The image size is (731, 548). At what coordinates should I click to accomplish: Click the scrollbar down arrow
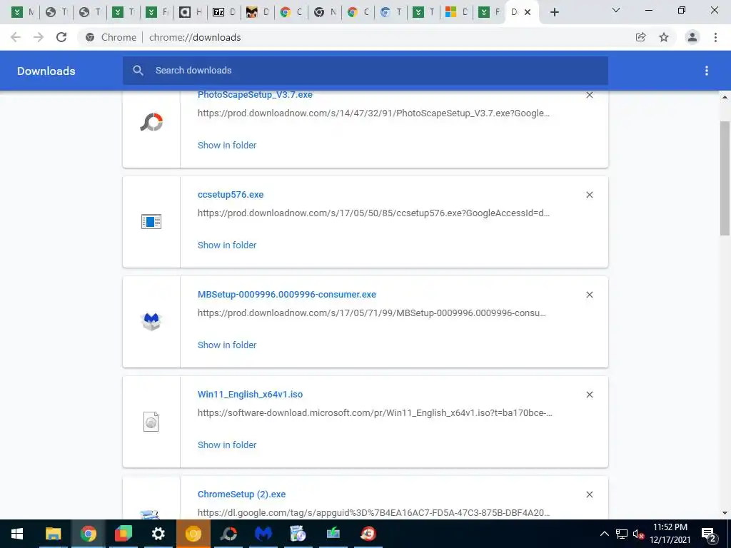click(x=725, y=513)
